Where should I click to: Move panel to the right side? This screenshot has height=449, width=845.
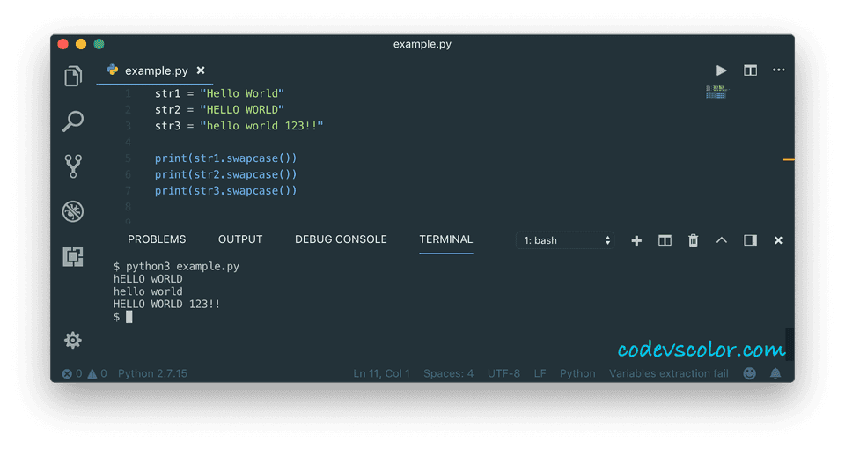(x=750, y=240)
